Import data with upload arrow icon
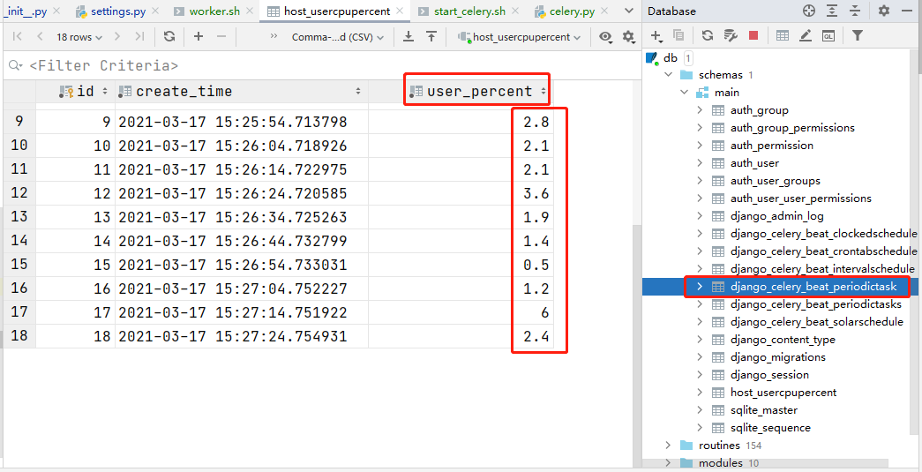The height and width of the screenshot is (472, 922). 431,36
